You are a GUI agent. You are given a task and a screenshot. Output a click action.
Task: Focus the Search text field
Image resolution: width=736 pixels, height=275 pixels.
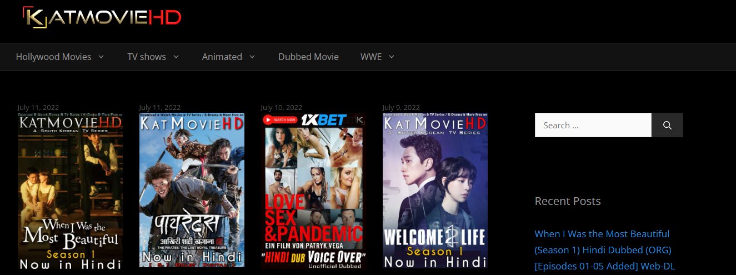click(x=593, y=125)
